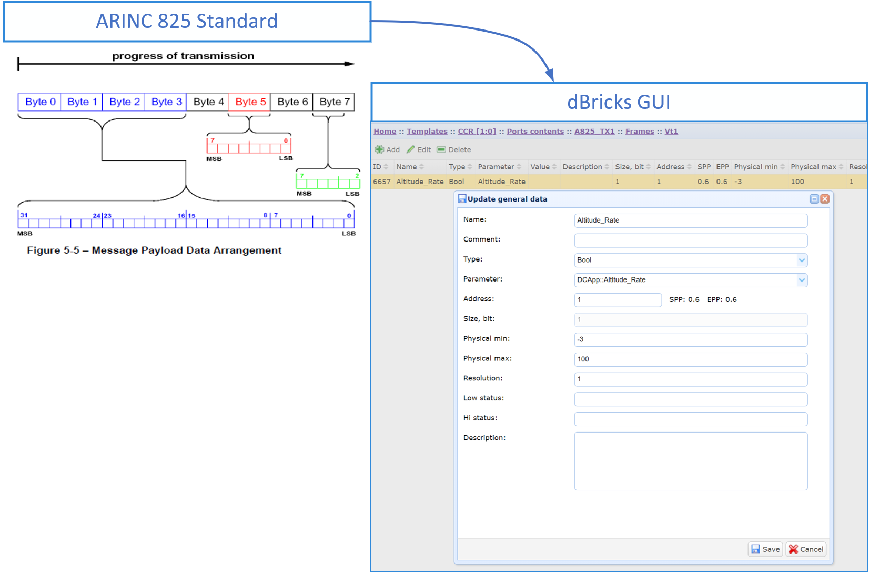Click the Address input field
This screenshot has width=869, height=573.
click(618, 300)
